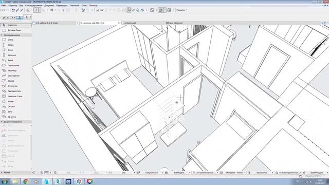Switch to the для обоев tab

187,23
